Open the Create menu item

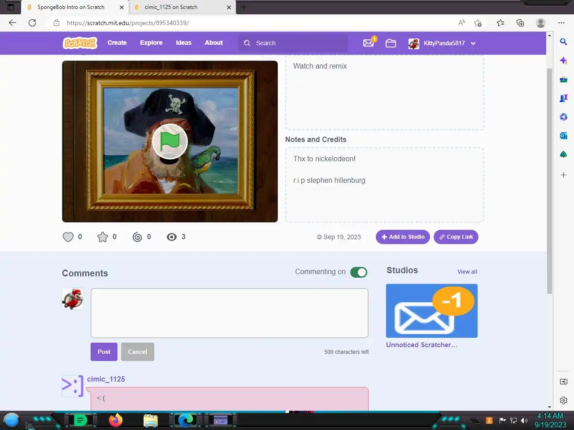point(117,43)
